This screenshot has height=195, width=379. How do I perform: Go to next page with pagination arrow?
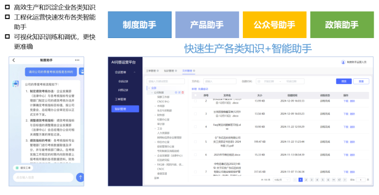click(x=345, y=180)
